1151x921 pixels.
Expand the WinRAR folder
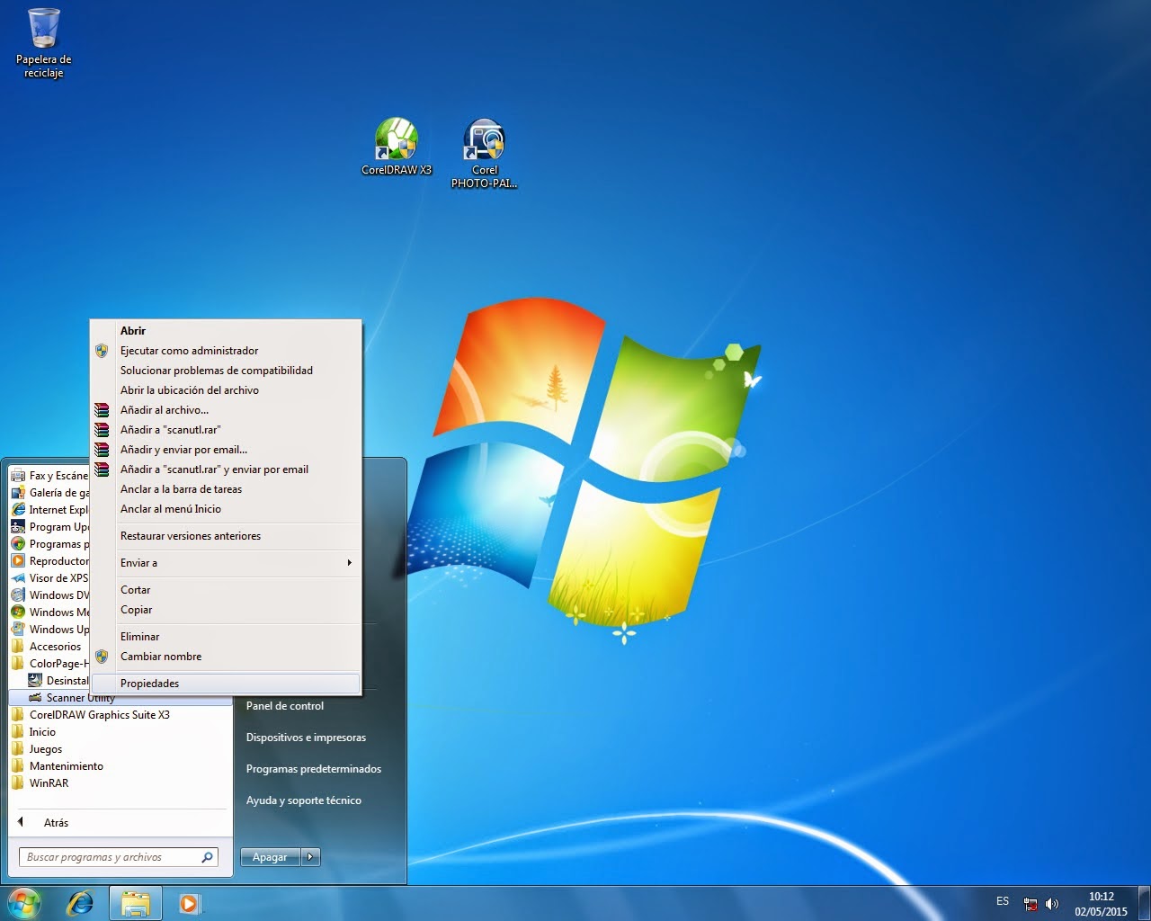coord(40,782)
